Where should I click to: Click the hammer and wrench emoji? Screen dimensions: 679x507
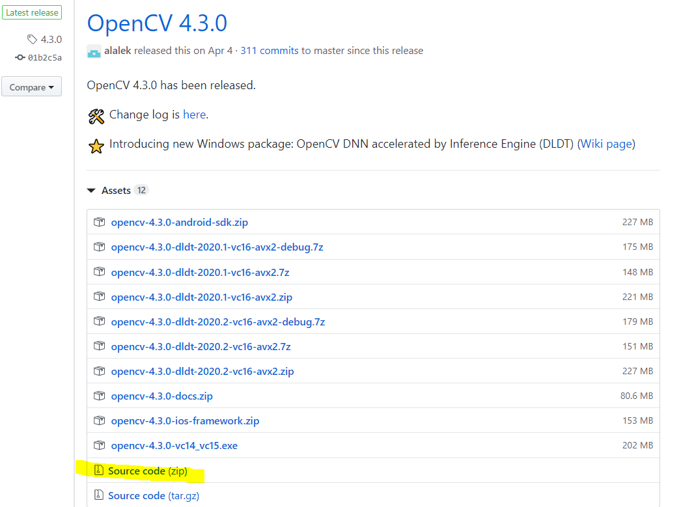[96, 116]
